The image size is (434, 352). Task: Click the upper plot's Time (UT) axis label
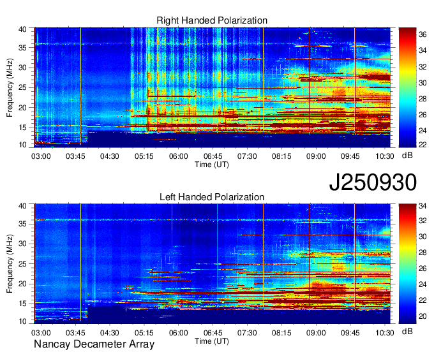212,164
